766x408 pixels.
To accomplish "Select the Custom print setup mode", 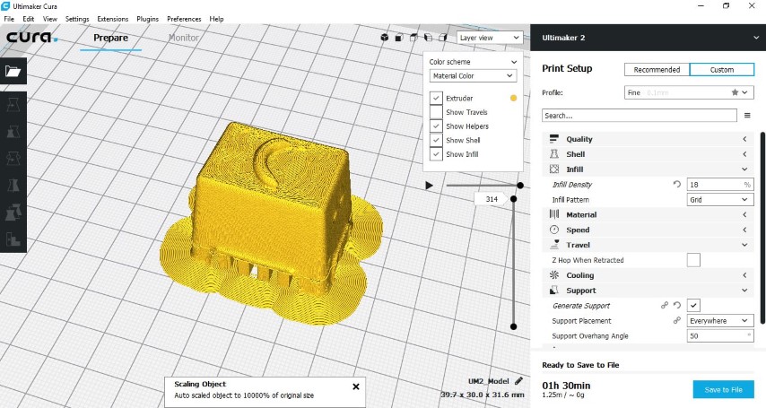I will (x=721, y=69).
